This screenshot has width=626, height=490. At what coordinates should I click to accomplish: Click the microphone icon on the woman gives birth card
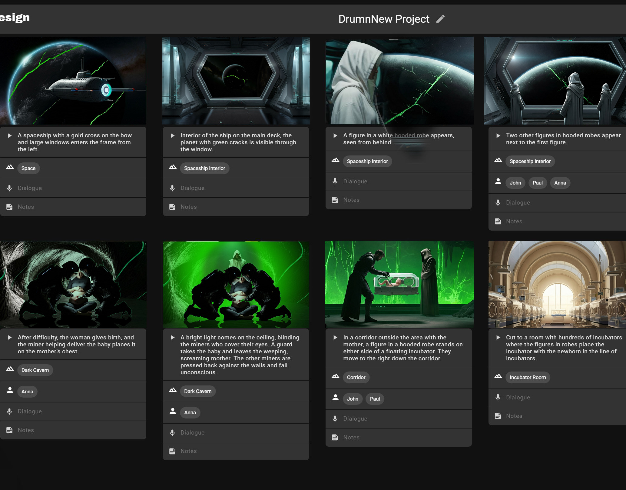tap(9, 412)
